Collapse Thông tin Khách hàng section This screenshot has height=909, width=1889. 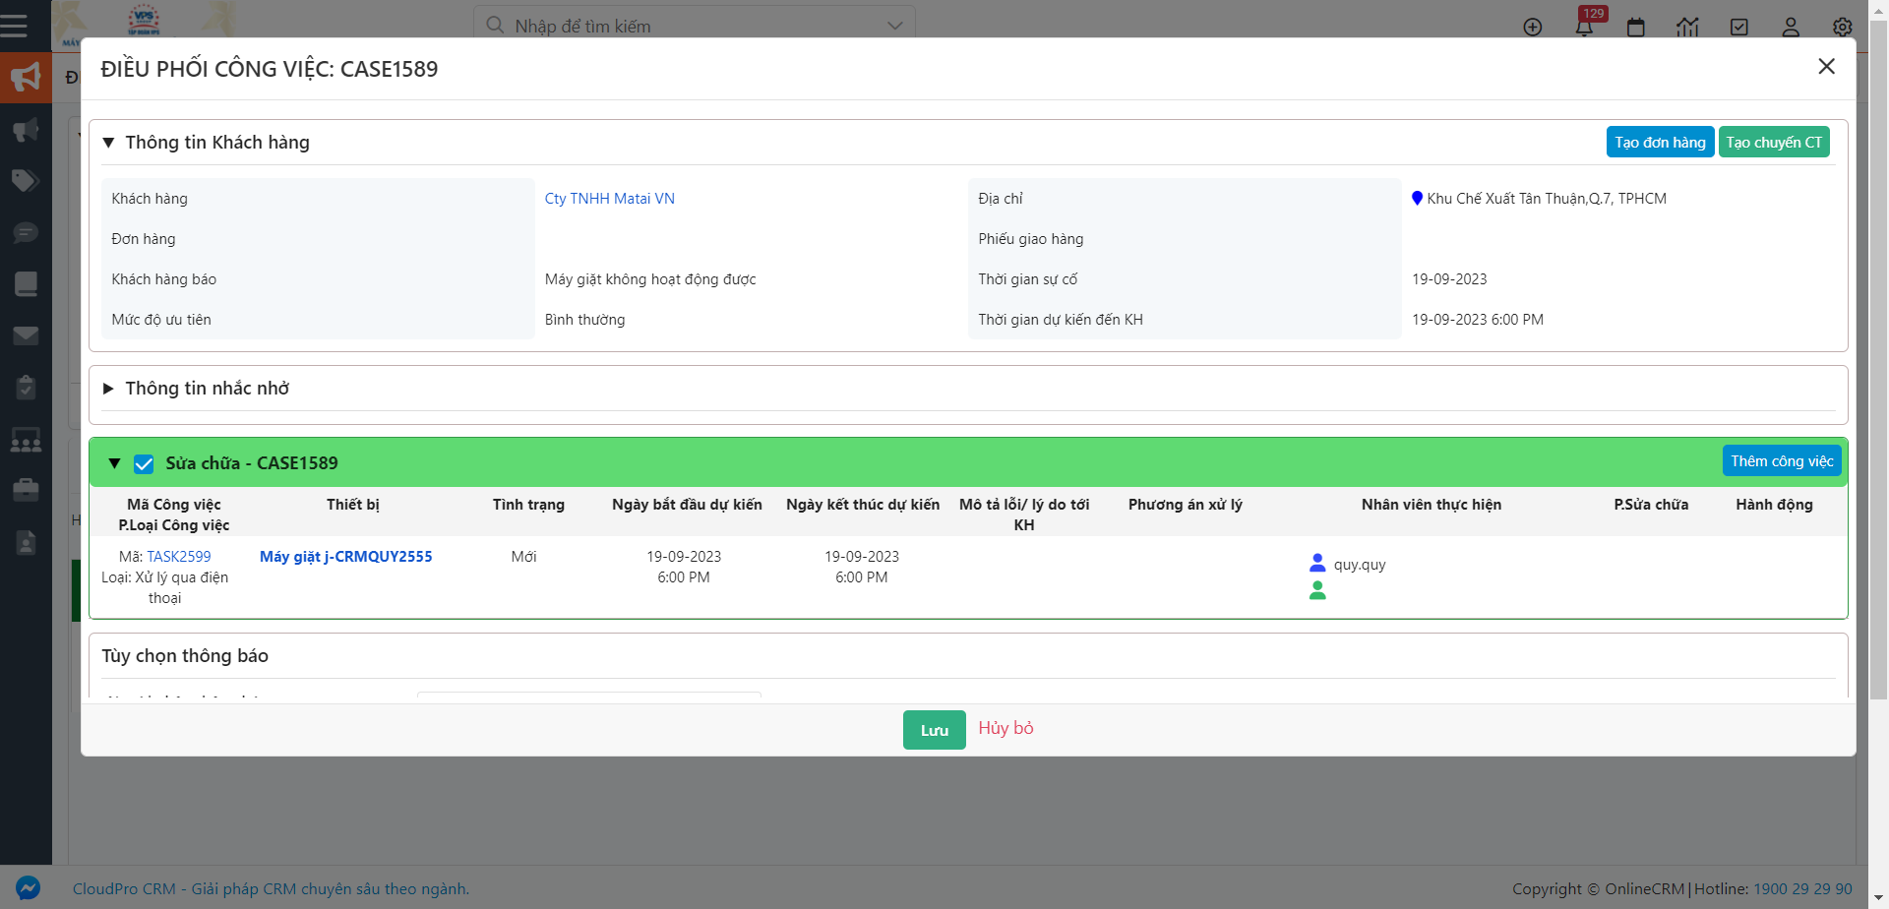[x=108, y=143]
